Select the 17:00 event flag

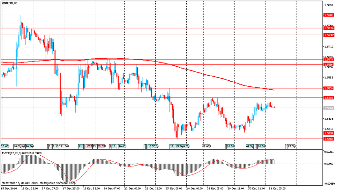pos(291,146)
